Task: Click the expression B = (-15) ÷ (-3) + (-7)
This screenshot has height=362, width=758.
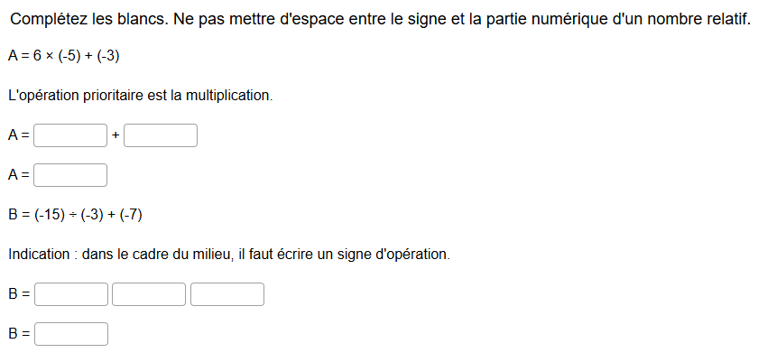Action: (x=76, y=215)
